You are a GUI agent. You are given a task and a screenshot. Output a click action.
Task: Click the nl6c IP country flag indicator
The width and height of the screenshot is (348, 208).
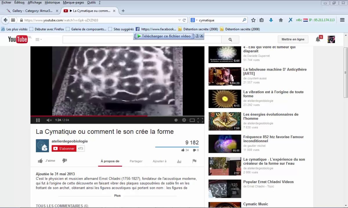coord(305,20)
